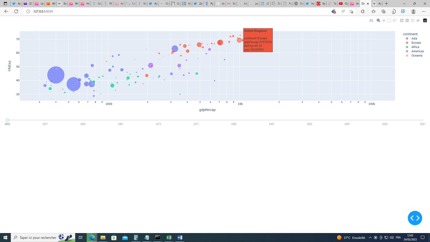The height and width of the screenshot is (242, 430).
Task: Open Edge Settings and more ellipsis menu
Action: click(x=424, y=11)
